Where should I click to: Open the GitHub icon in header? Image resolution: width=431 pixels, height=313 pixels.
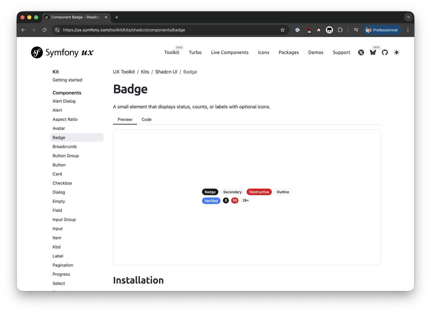tap(385, 52)
